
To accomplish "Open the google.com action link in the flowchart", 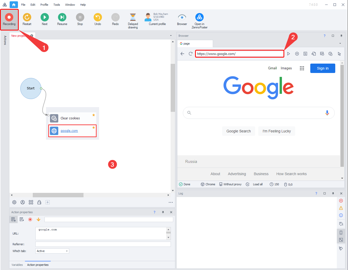I will click(x=69, y=131).
